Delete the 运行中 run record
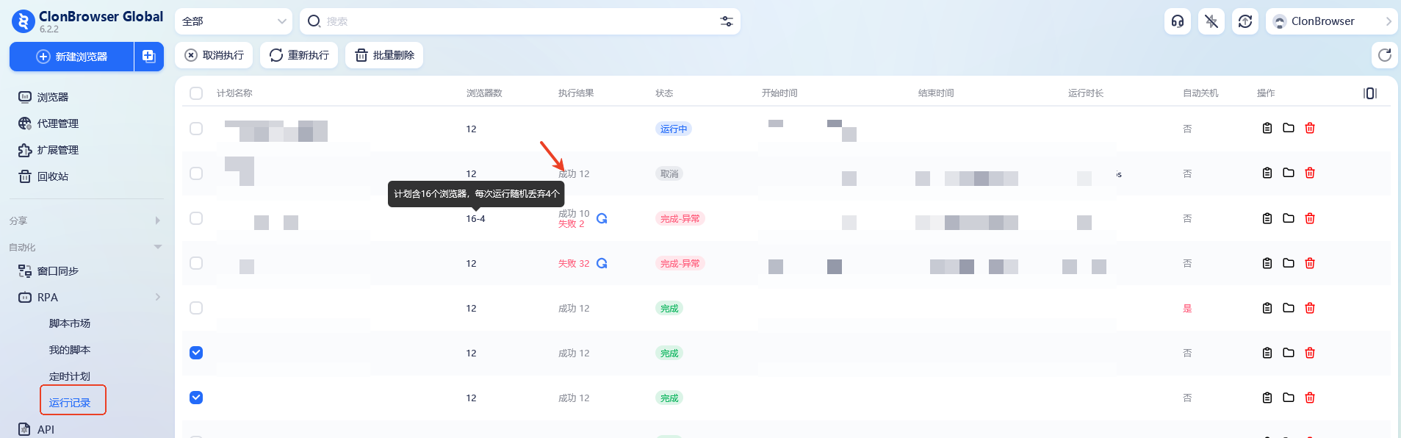 1309,128
